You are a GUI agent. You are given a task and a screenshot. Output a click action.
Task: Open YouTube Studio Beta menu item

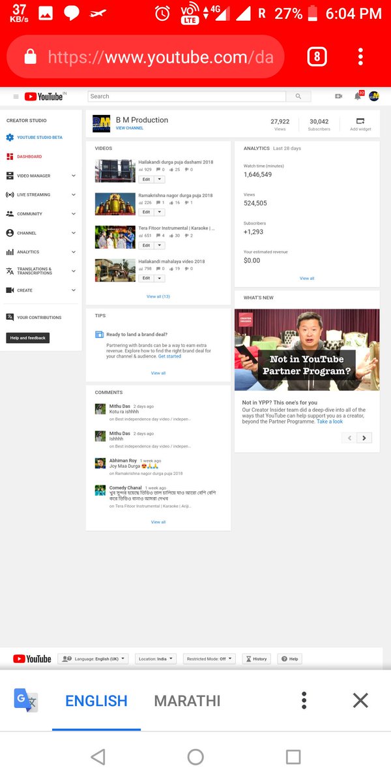(40, 138)
